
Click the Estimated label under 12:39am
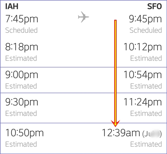146,144
